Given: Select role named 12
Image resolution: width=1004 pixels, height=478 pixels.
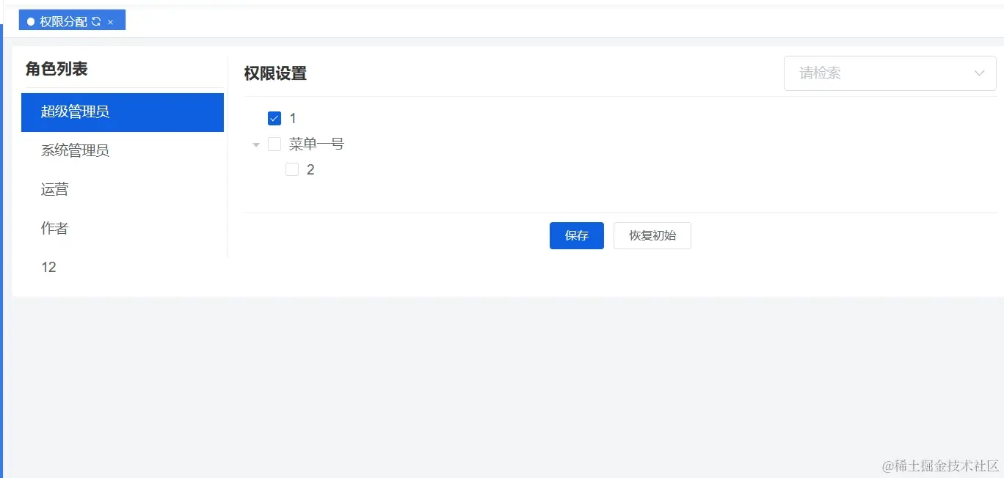Looking at the screenshot, I should click(x=123, y=268).
